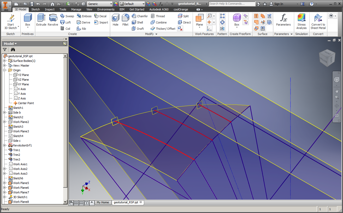This screenshot has height=213, width=343.
Task: Select the Direct edit tool
Action: point(184,22)
